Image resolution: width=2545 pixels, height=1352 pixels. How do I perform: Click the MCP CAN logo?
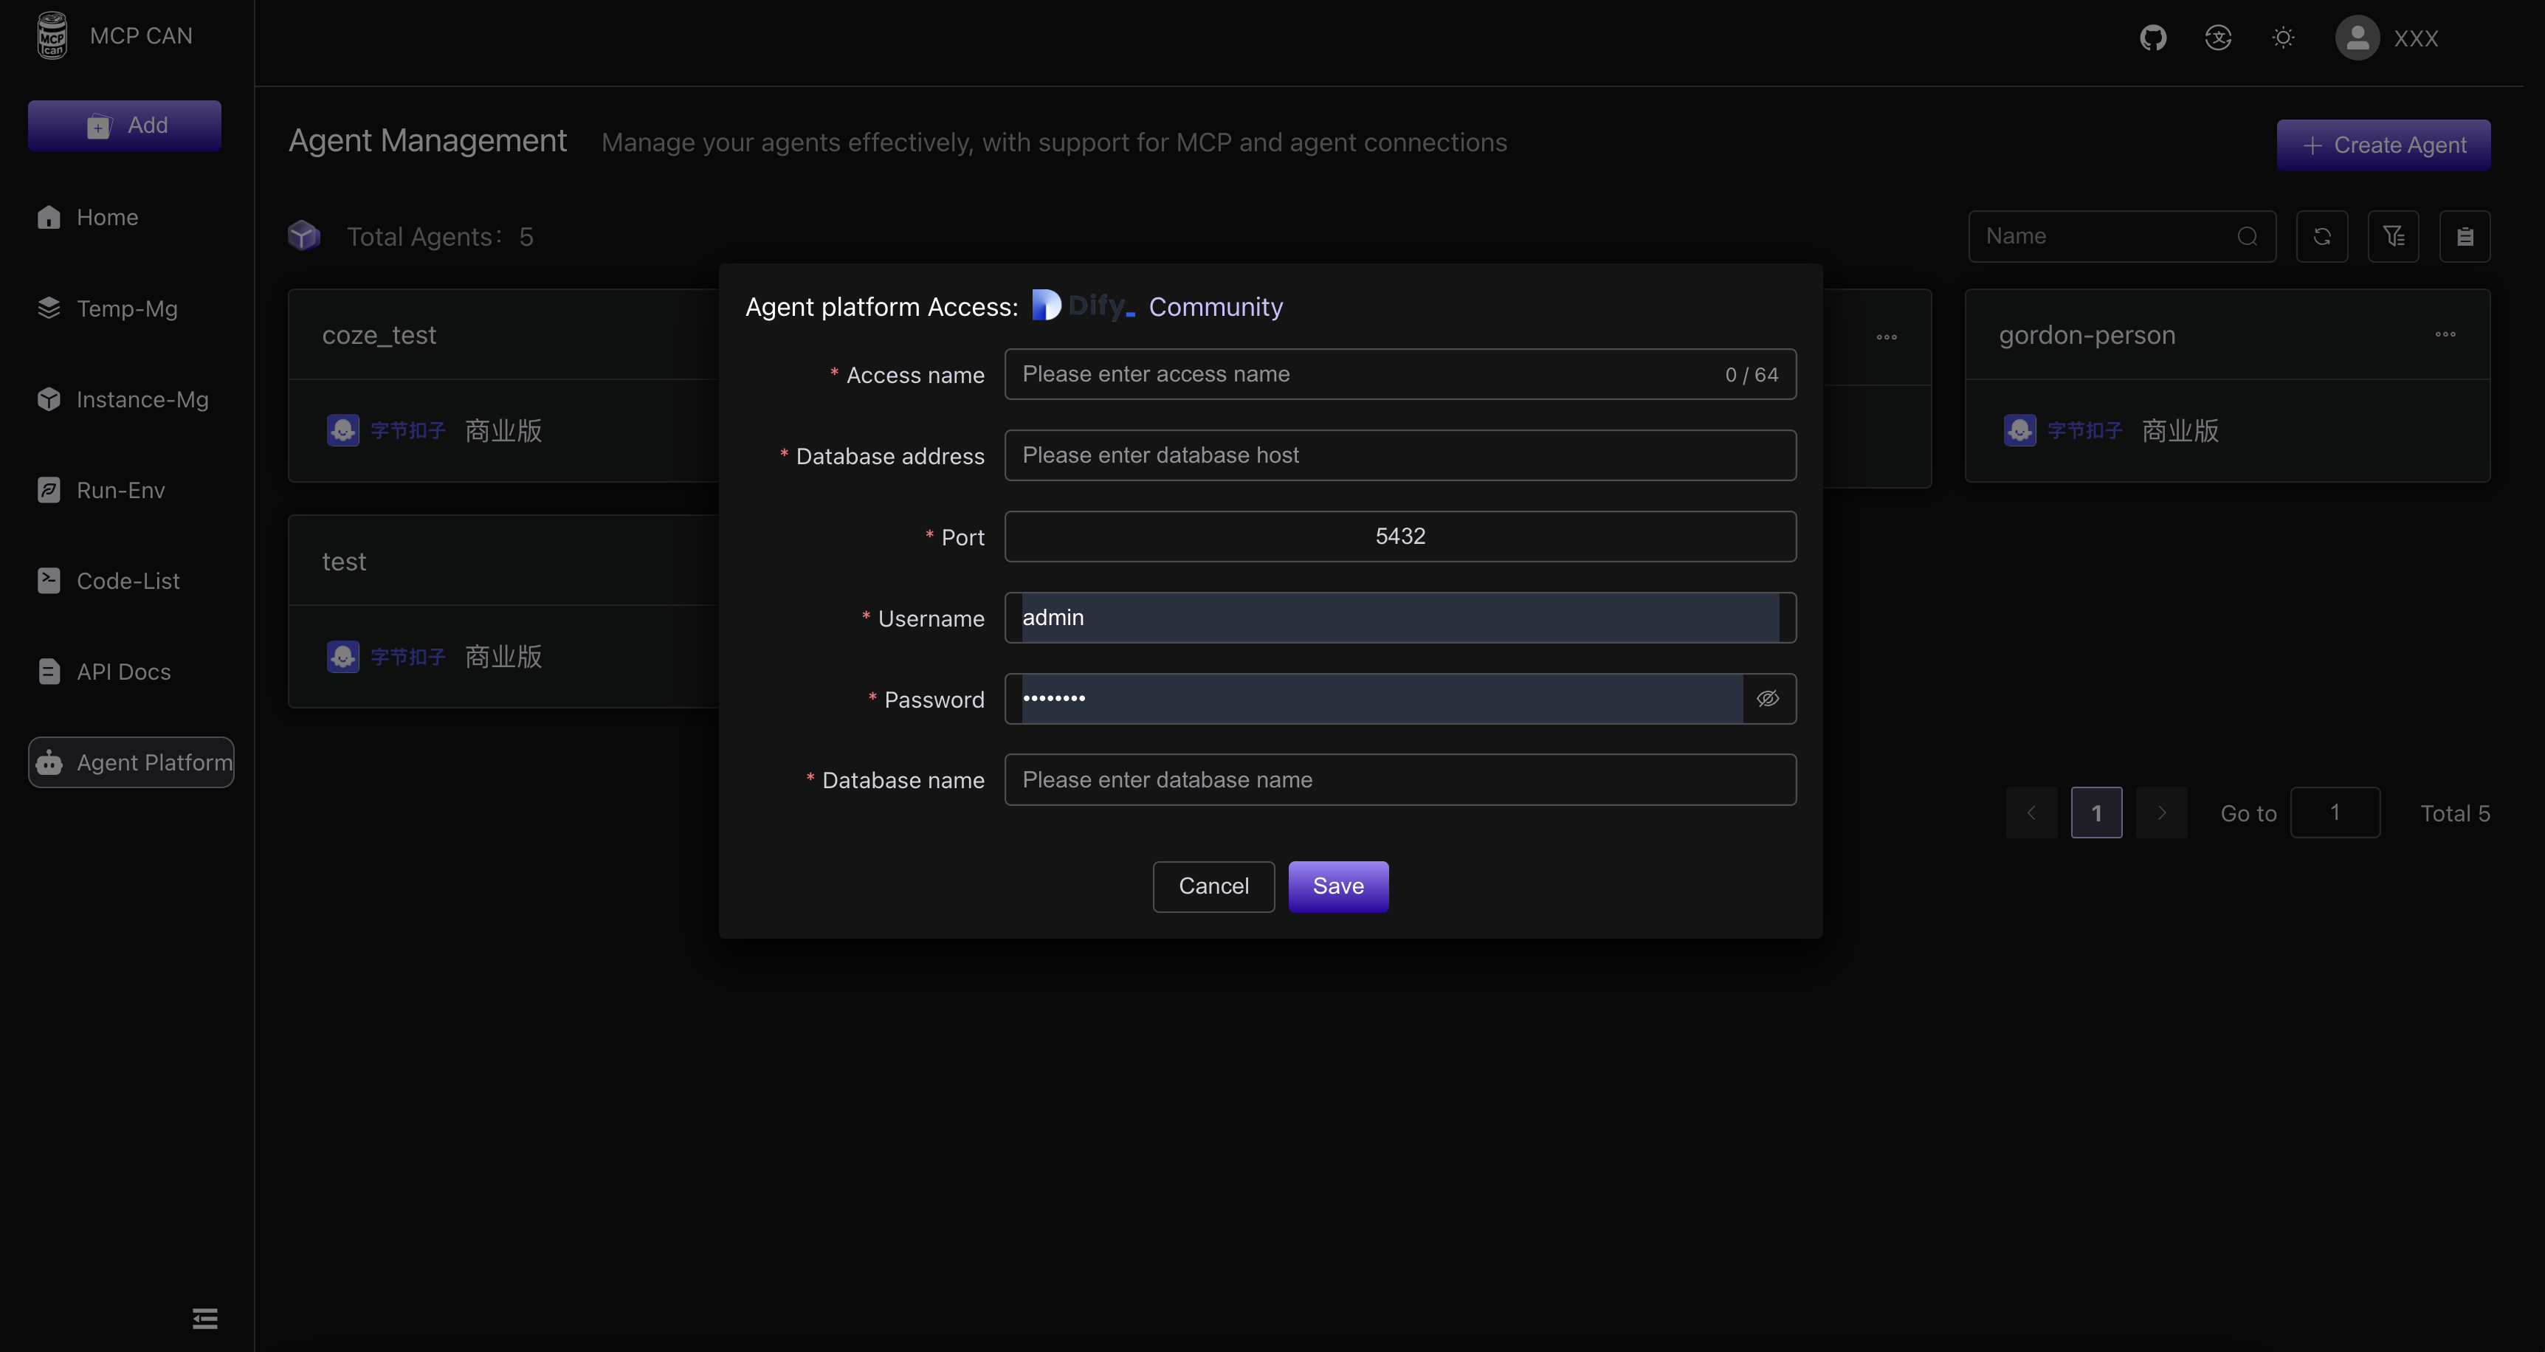(52, 35)
